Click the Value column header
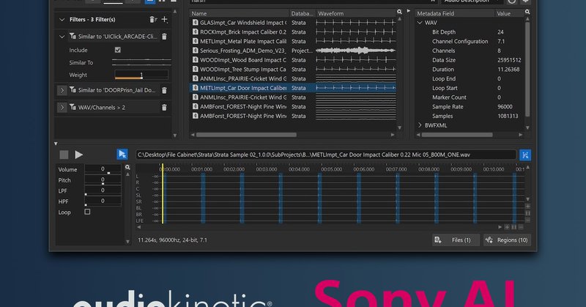The width and height of the screenshot is (586, 307). click(x=508, y=13)
